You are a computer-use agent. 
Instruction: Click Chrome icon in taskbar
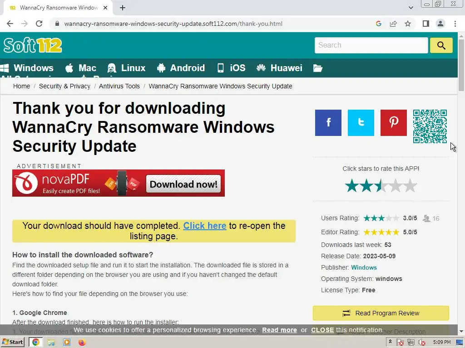[35, 343]
